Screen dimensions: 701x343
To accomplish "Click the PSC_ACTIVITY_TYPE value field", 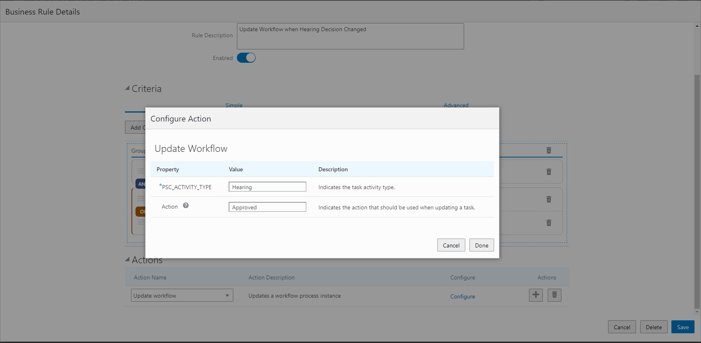I will (267, 187).
